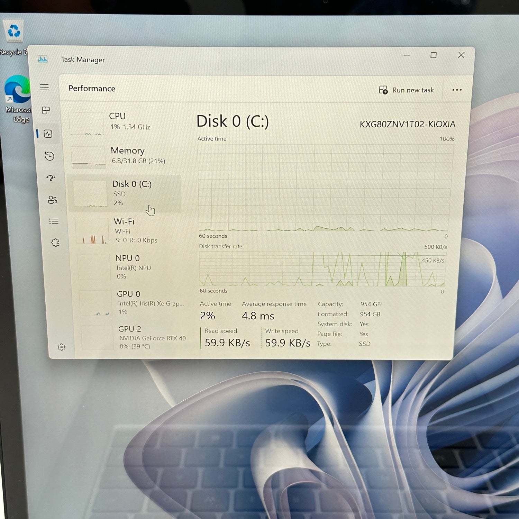This screenshot has width=519, height=519.
Task: Open the Services page icon
Action: (55, 243)
